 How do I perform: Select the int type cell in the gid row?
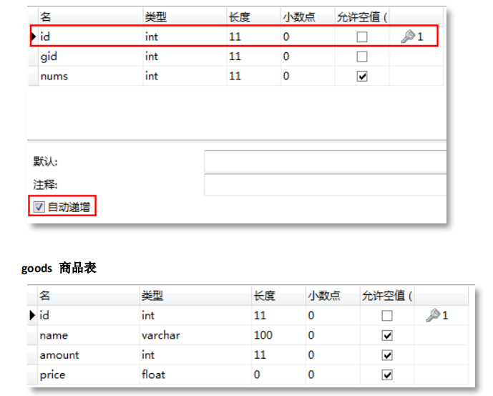tap(185, 57)
